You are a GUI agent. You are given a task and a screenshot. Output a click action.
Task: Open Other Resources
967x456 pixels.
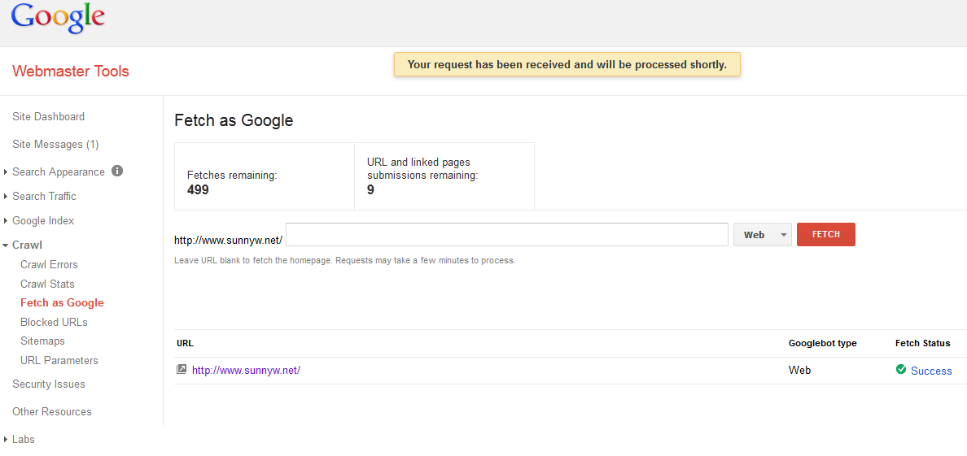(52, 411)
